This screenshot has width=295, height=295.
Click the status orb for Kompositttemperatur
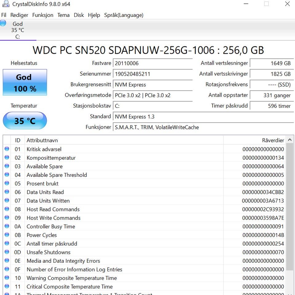pyautogui.click(x=7, y=157)
